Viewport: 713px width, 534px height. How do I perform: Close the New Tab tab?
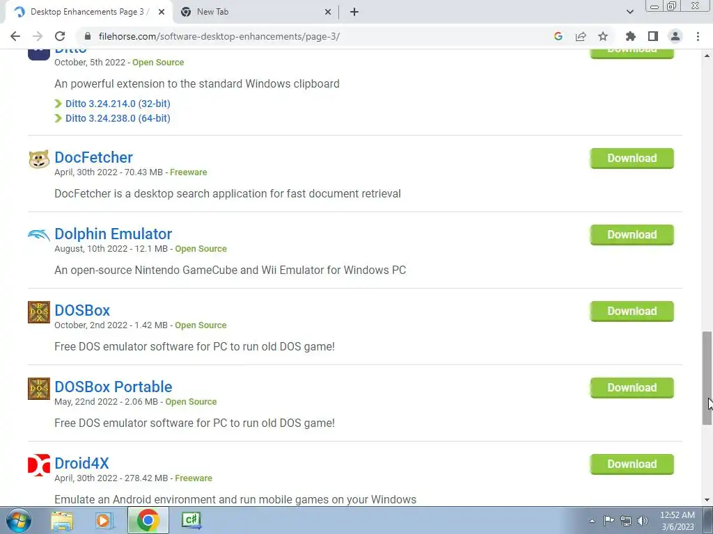(328, 13)
